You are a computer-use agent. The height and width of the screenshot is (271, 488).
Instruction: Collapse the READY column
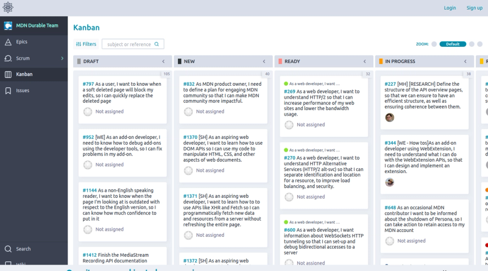coord(365,61)
